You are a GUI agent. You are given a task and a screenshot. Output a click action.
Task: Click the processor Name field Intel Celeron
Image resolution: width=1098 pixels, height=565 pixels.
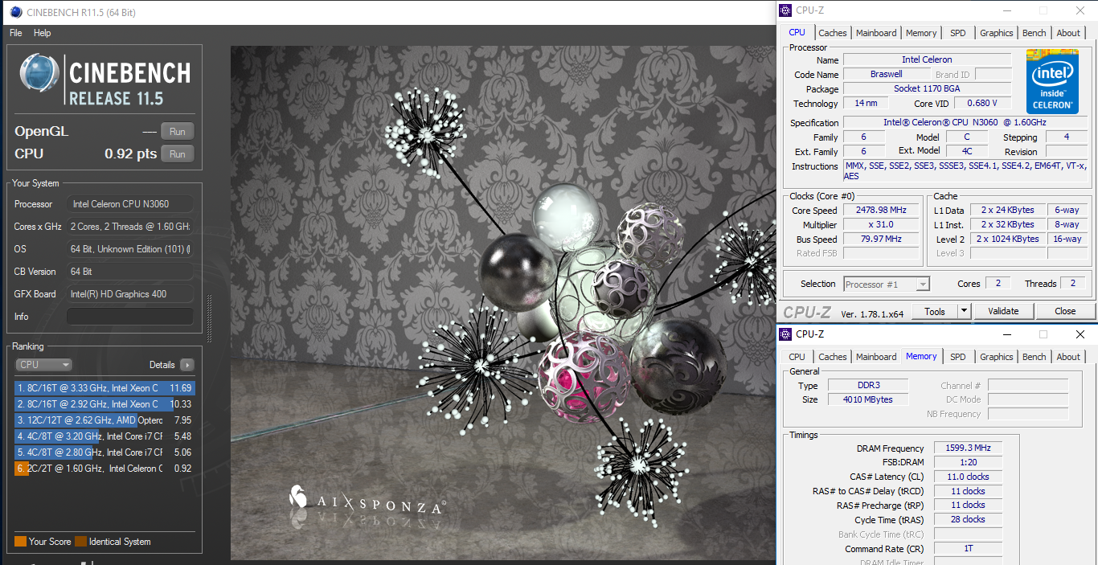pyautogui.click(x=927, y=59)
